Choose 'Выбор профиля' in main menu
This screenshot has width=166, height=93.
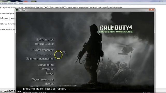pos(43,50)
